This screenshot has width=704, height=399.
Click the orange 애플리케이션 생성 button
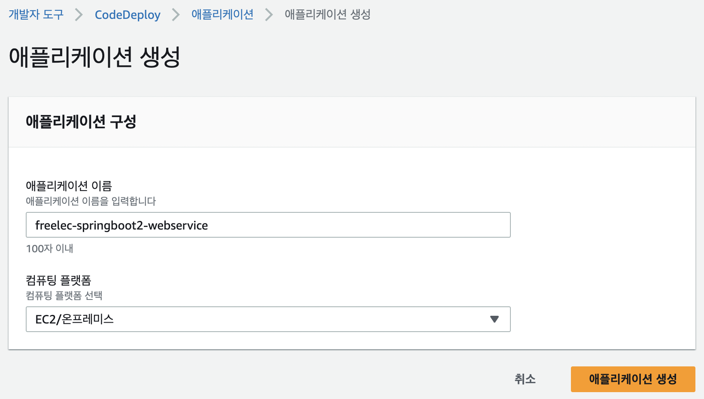[x=633, y=379]
